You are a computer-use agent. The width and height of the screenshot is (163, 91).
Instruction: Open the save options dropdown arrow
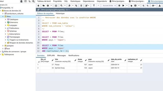click(51, 6)
